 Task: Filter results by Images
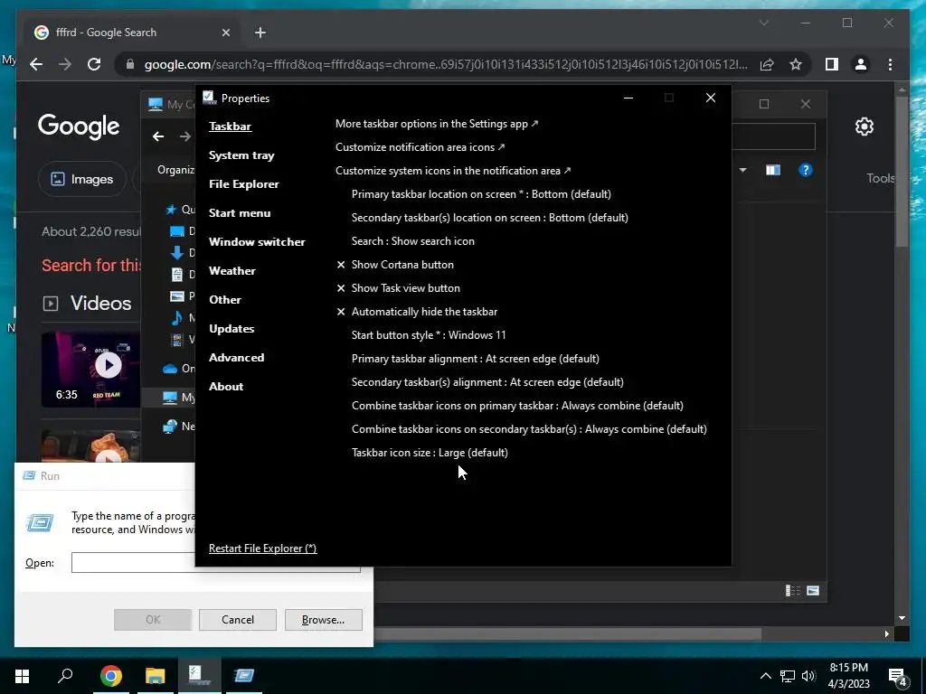82,179
